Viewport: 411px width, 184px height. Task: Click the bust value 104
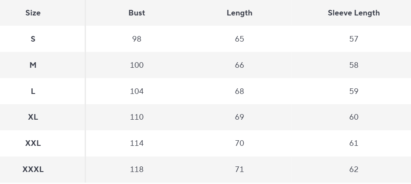pyautogui.click(x=137, y=91)
